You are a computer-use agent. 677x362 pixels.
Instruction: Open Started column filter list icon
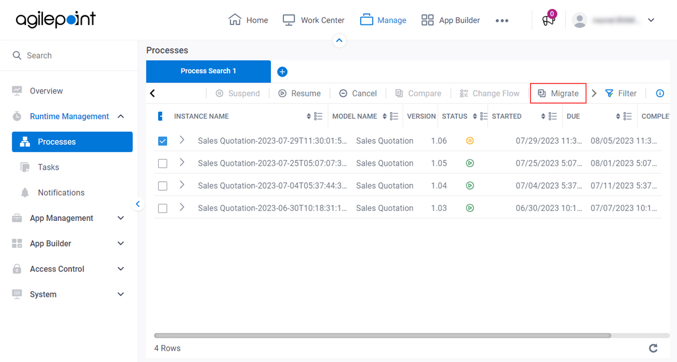pyautogui.click(x=553, y=116)
